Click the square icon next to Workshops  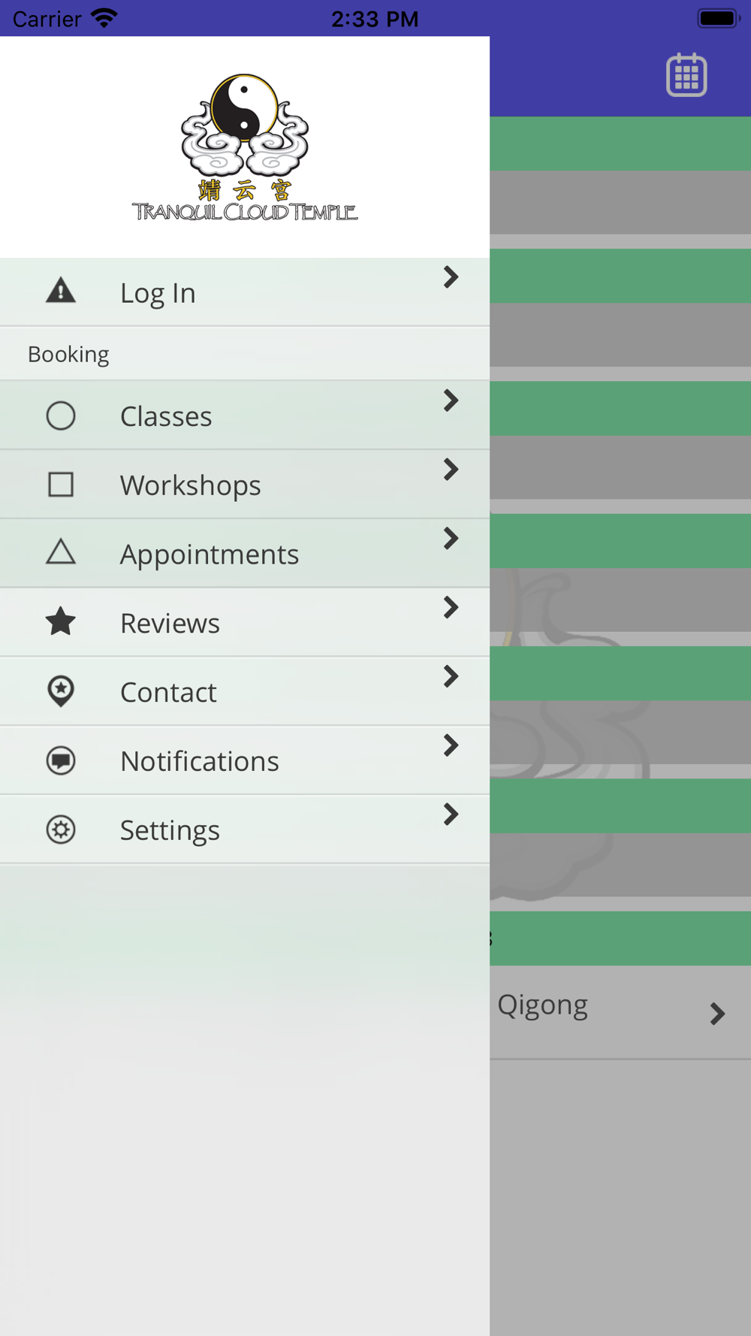(61, 485)
